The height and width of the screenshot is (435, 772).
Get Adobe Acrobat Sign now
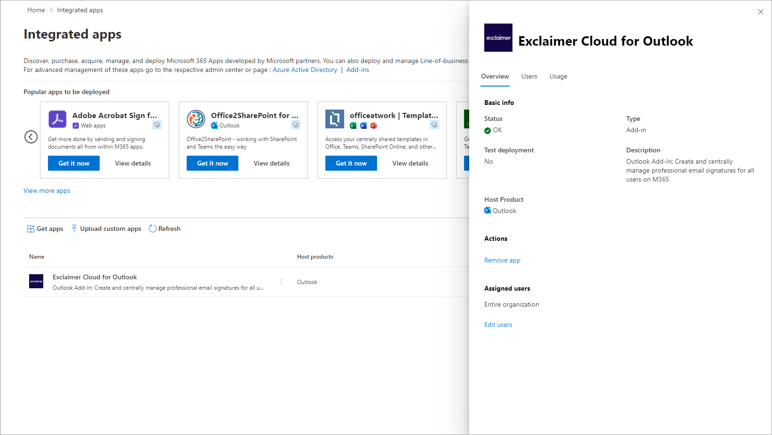[74, 163]
